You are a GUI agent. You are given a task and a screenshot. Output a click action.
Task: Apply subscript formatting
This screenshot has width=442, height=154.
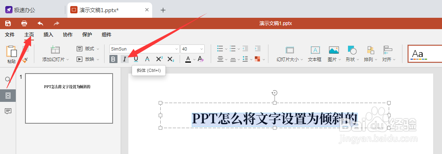(170, 59)
